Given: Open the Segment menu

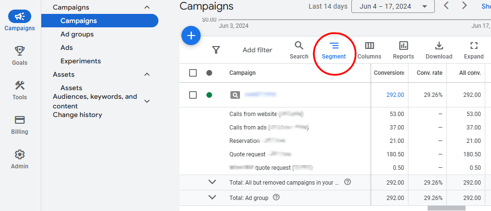Looking at the screenshot, I should tap(334, 50).
